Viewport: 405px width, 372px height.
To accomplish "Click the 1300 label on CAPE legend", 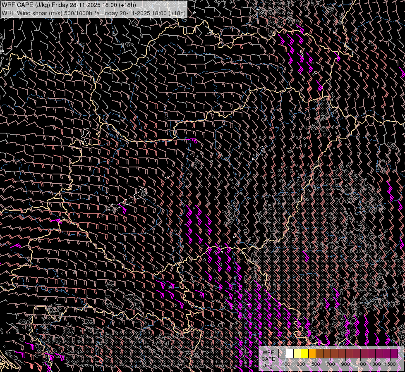I will pyautogui.click(x=375, y=364).
